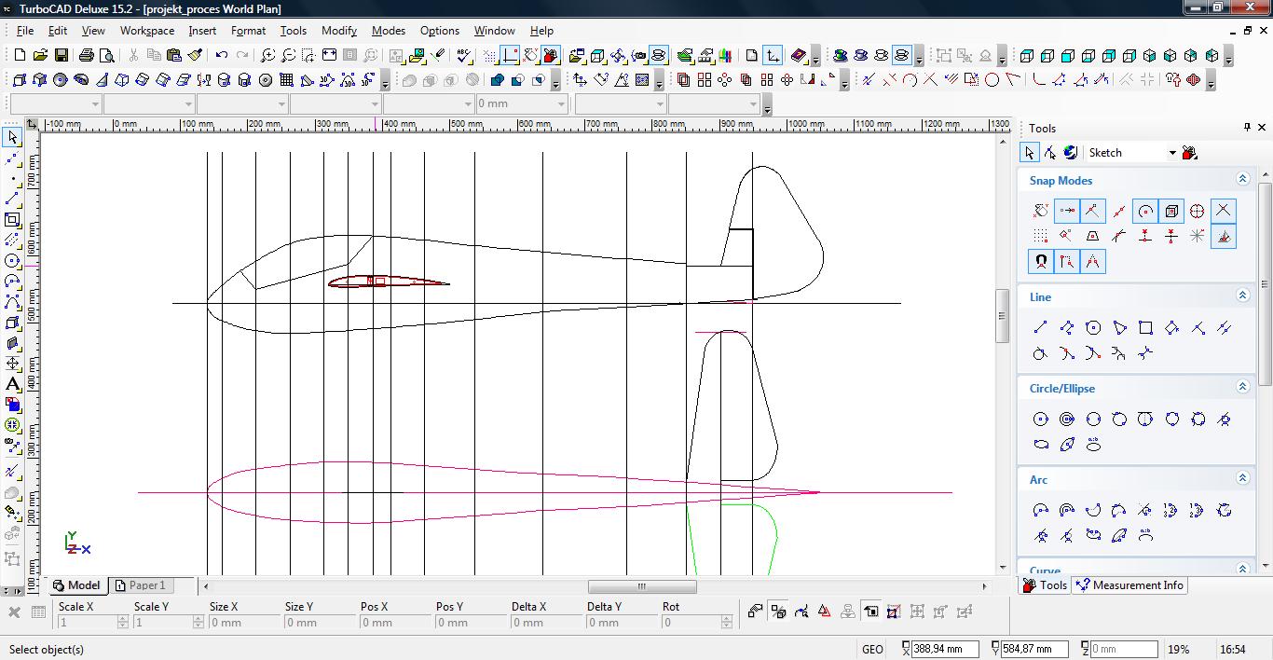Click the Open file folder icon
The image size is (1273, 660).
(41, 56)
